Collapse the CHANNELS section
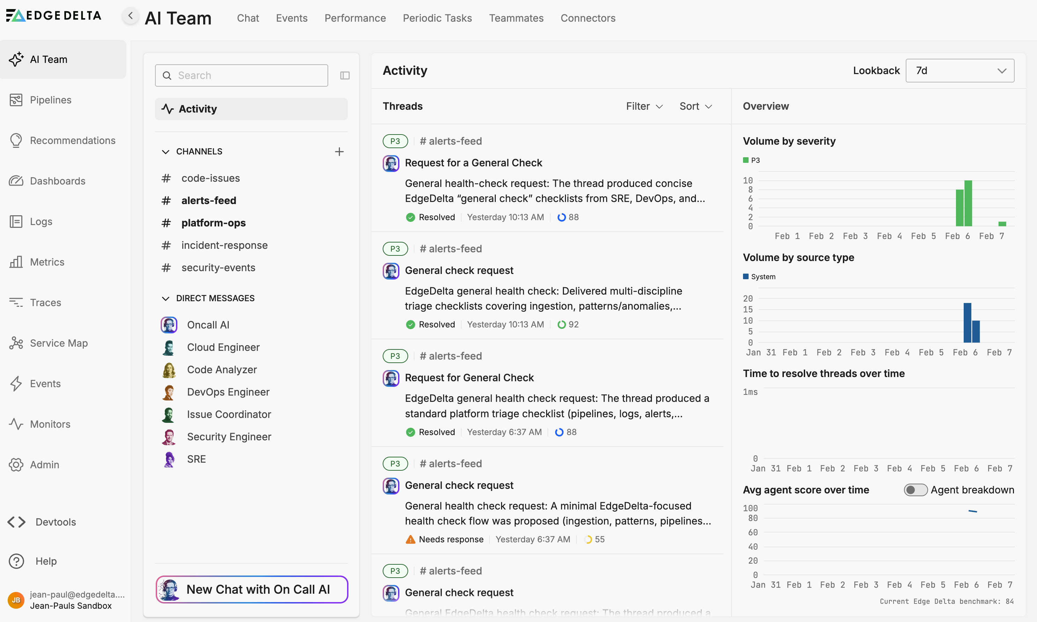 [166, 151]
